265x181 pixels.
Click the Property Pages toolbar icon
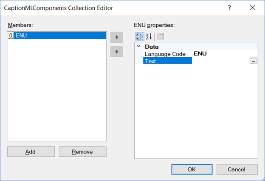(161, 36)
